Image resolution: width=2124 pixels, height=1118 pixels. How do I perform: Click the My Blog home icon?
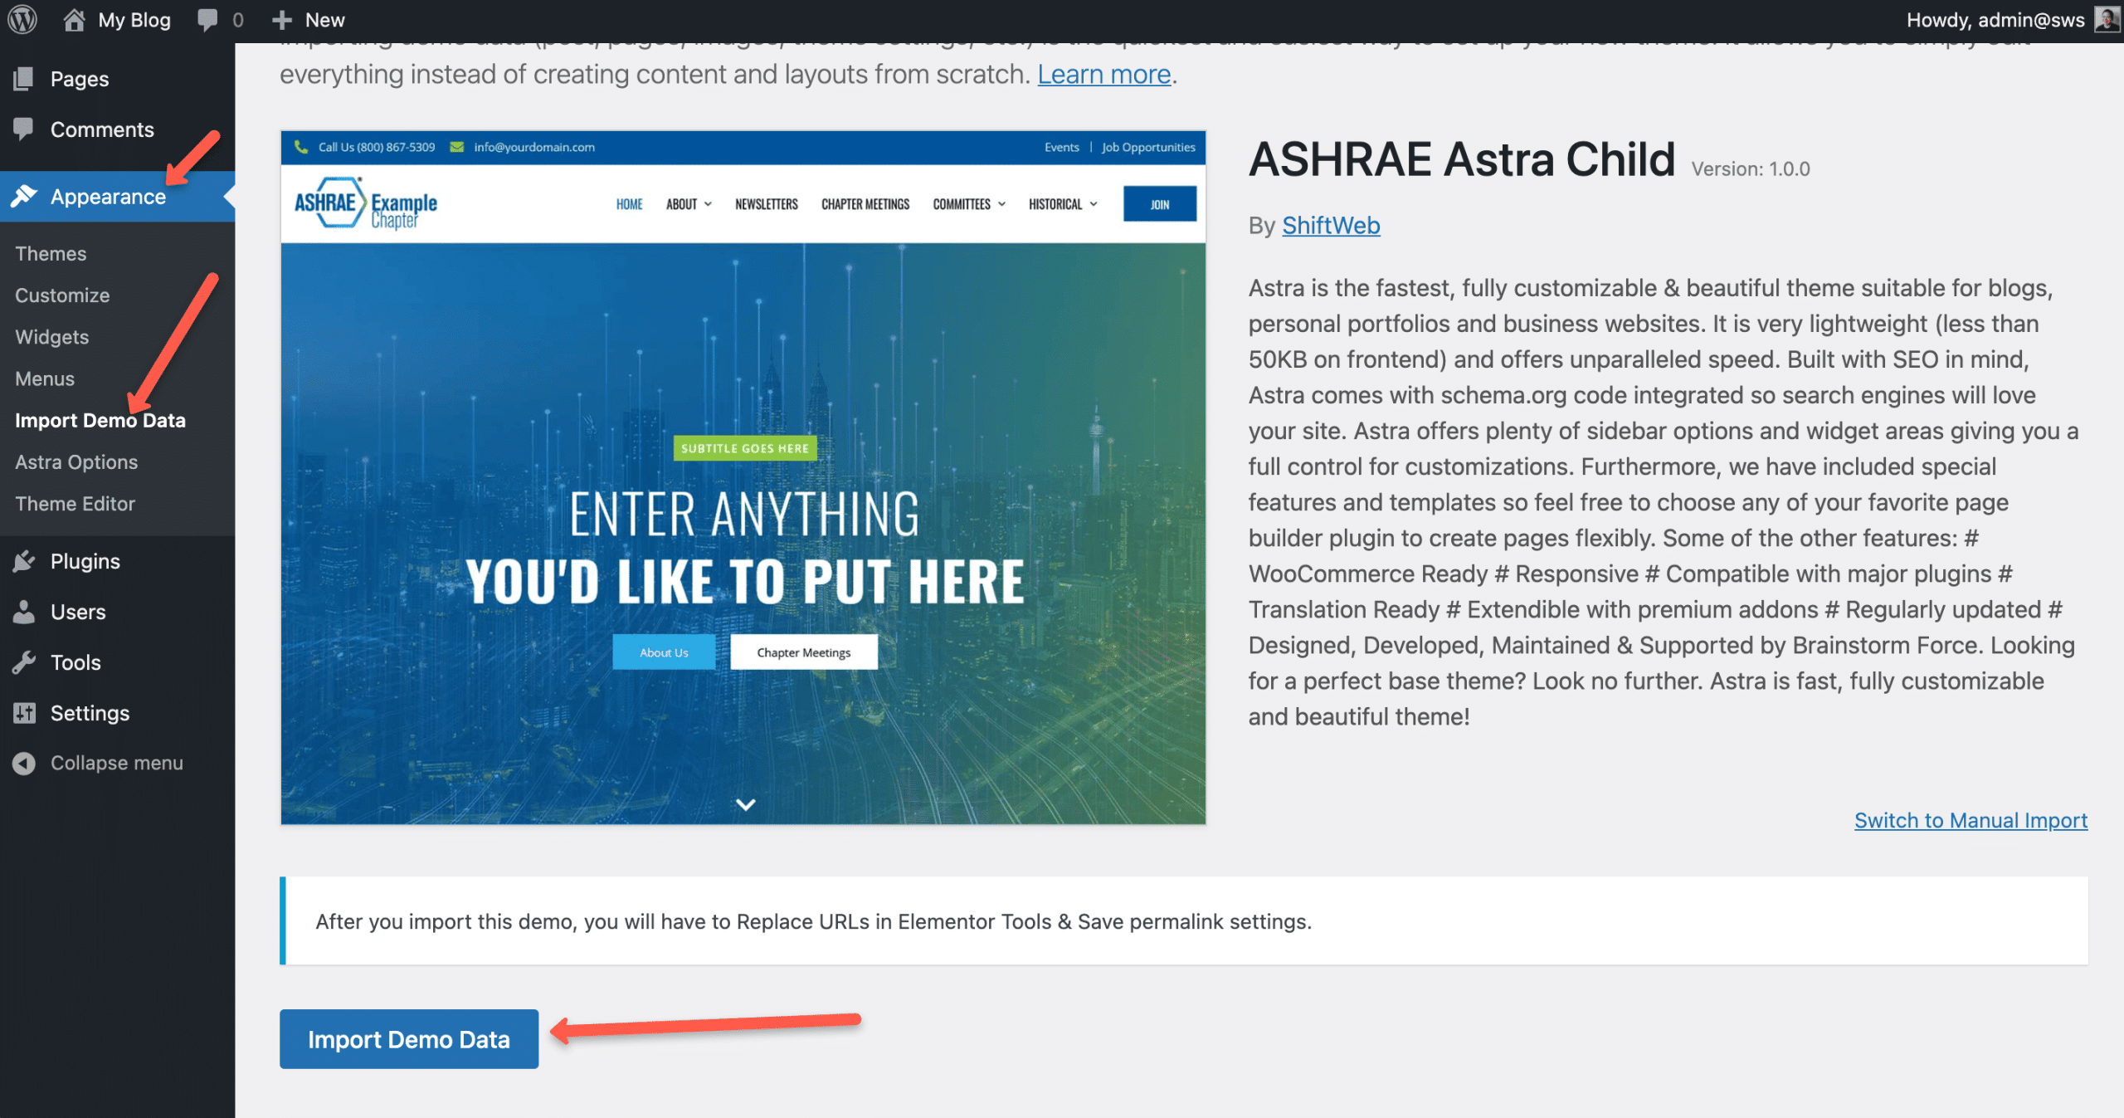[74, 19]
